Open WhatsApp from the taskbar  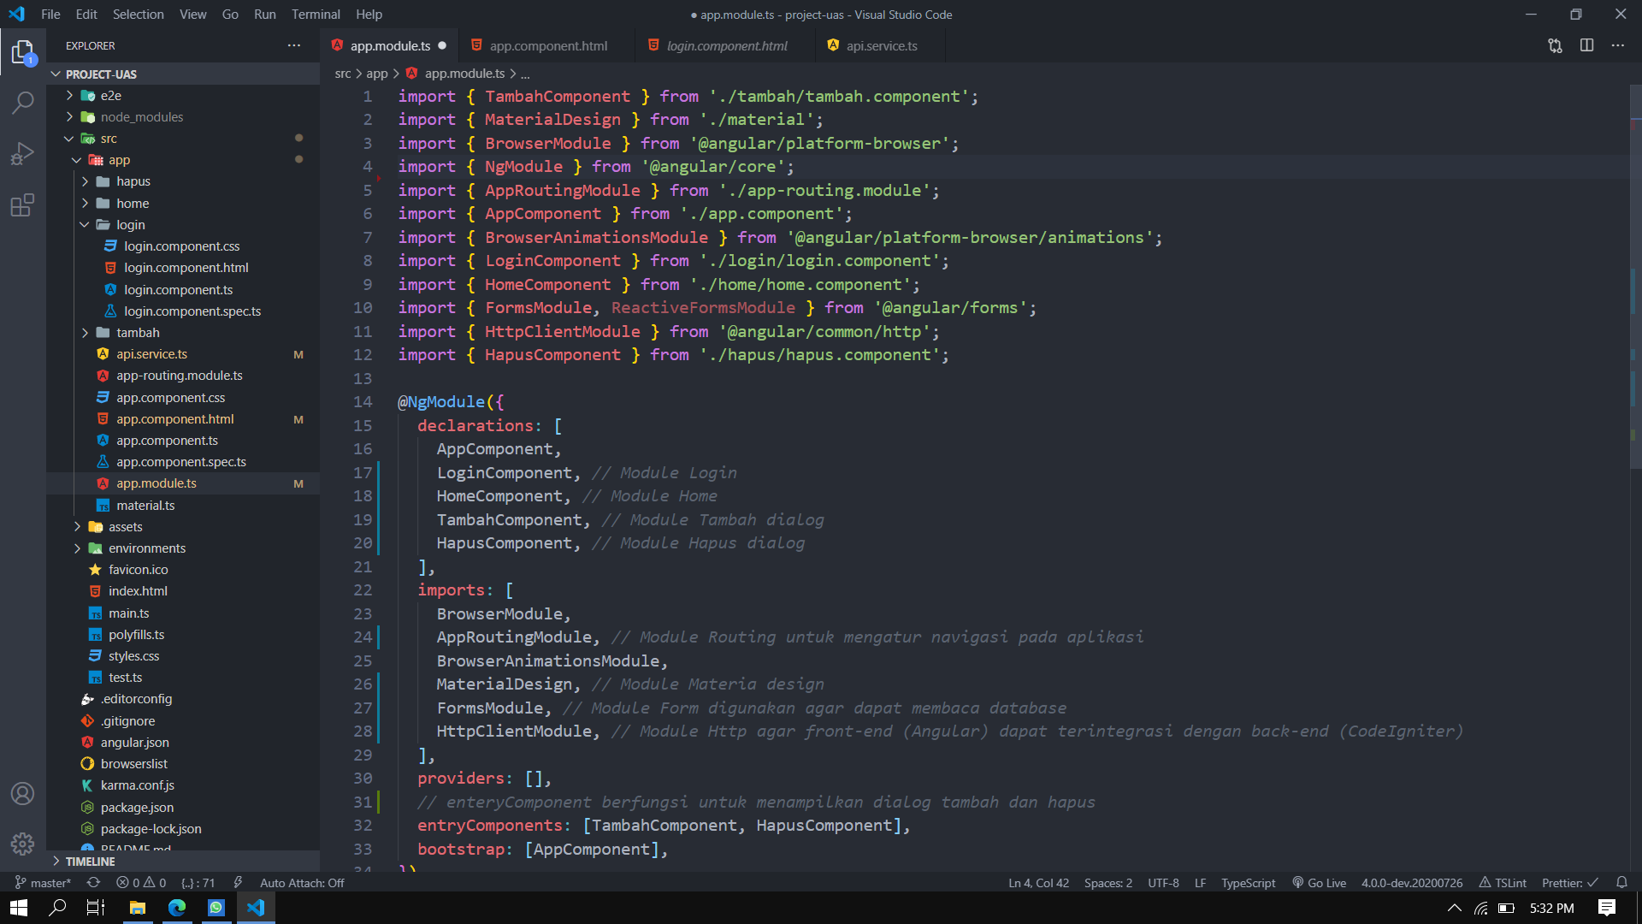(216, 908)
